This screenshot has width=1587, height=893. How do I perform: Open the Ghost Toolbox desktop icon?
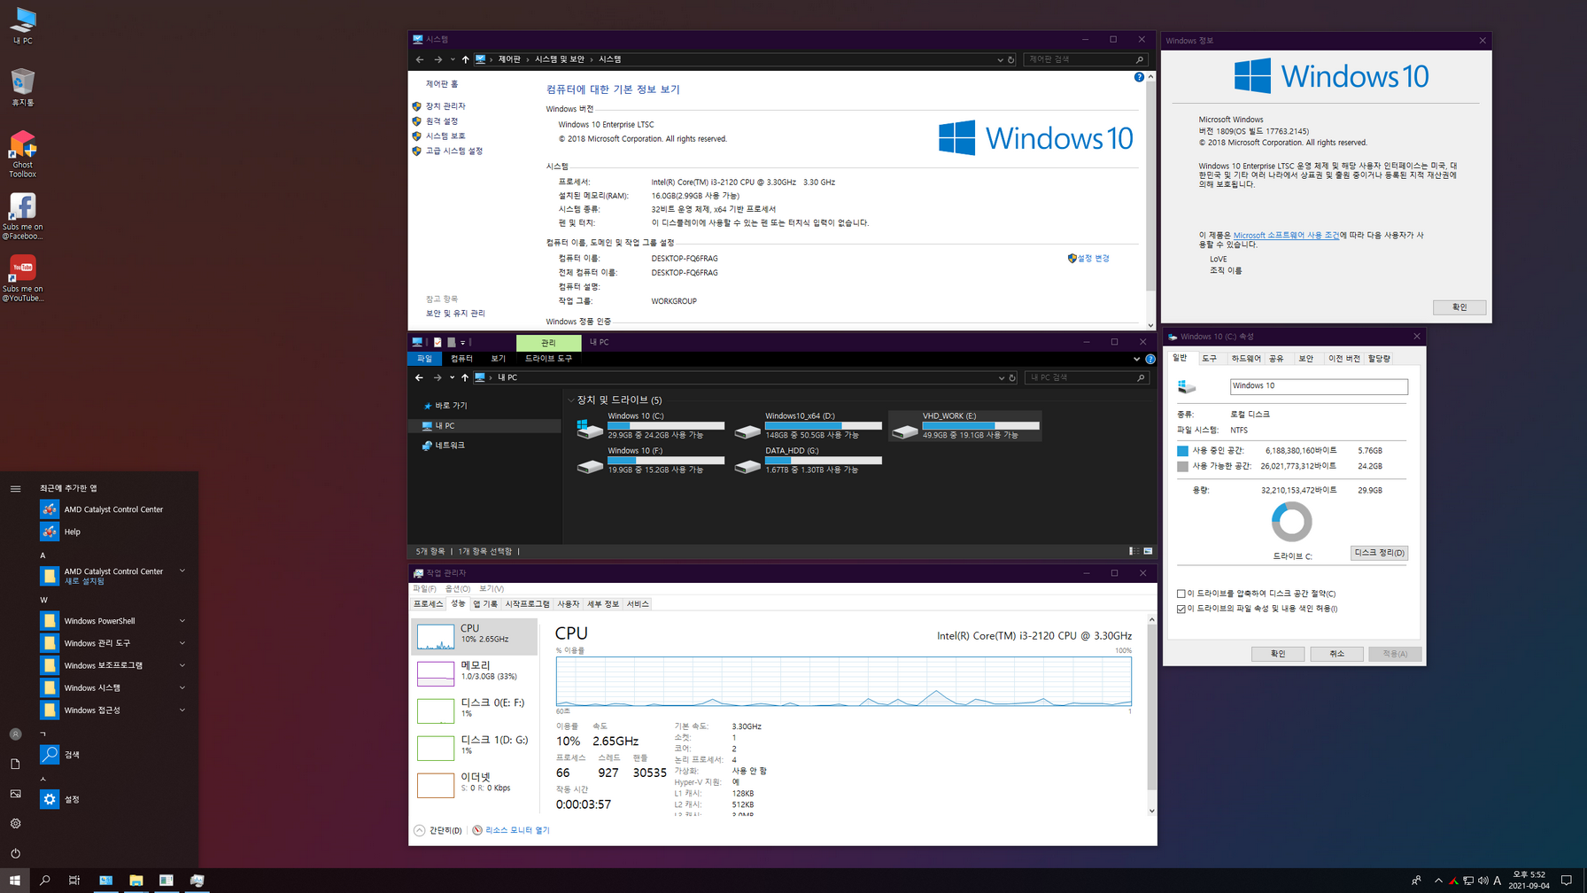(22, 153)
